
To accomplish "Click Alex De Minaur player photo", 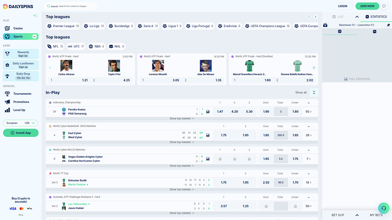I will click(x=206, y=66).
